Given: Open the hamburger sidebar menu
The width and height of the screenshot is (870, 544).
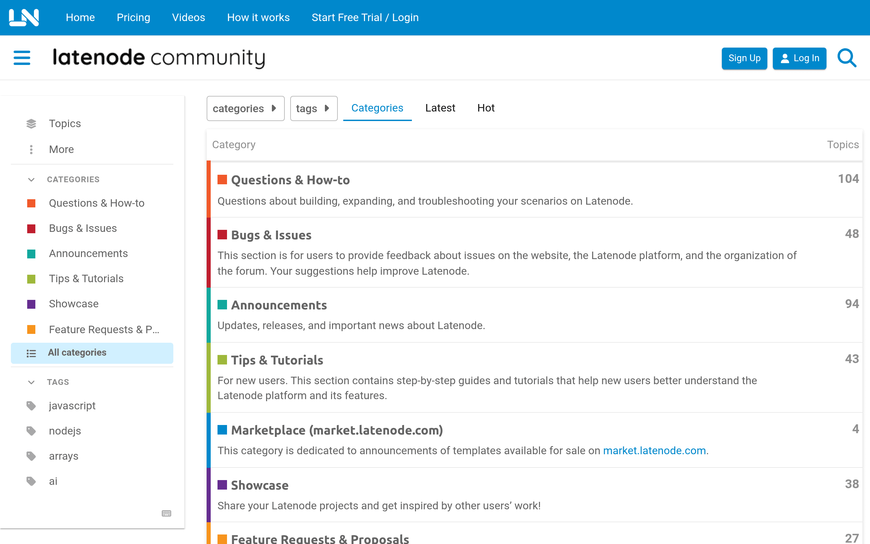Looking at the screenshot, I should (x=22, y=58).
